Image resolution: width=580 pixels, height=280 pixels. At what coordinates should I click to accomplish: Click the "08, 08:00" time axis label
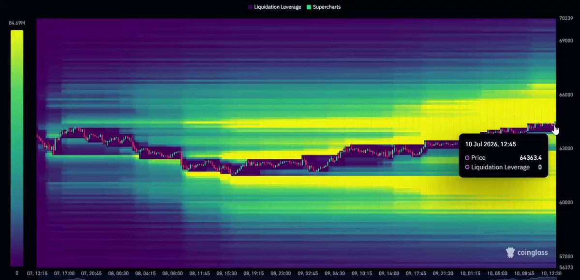point(172,274)
